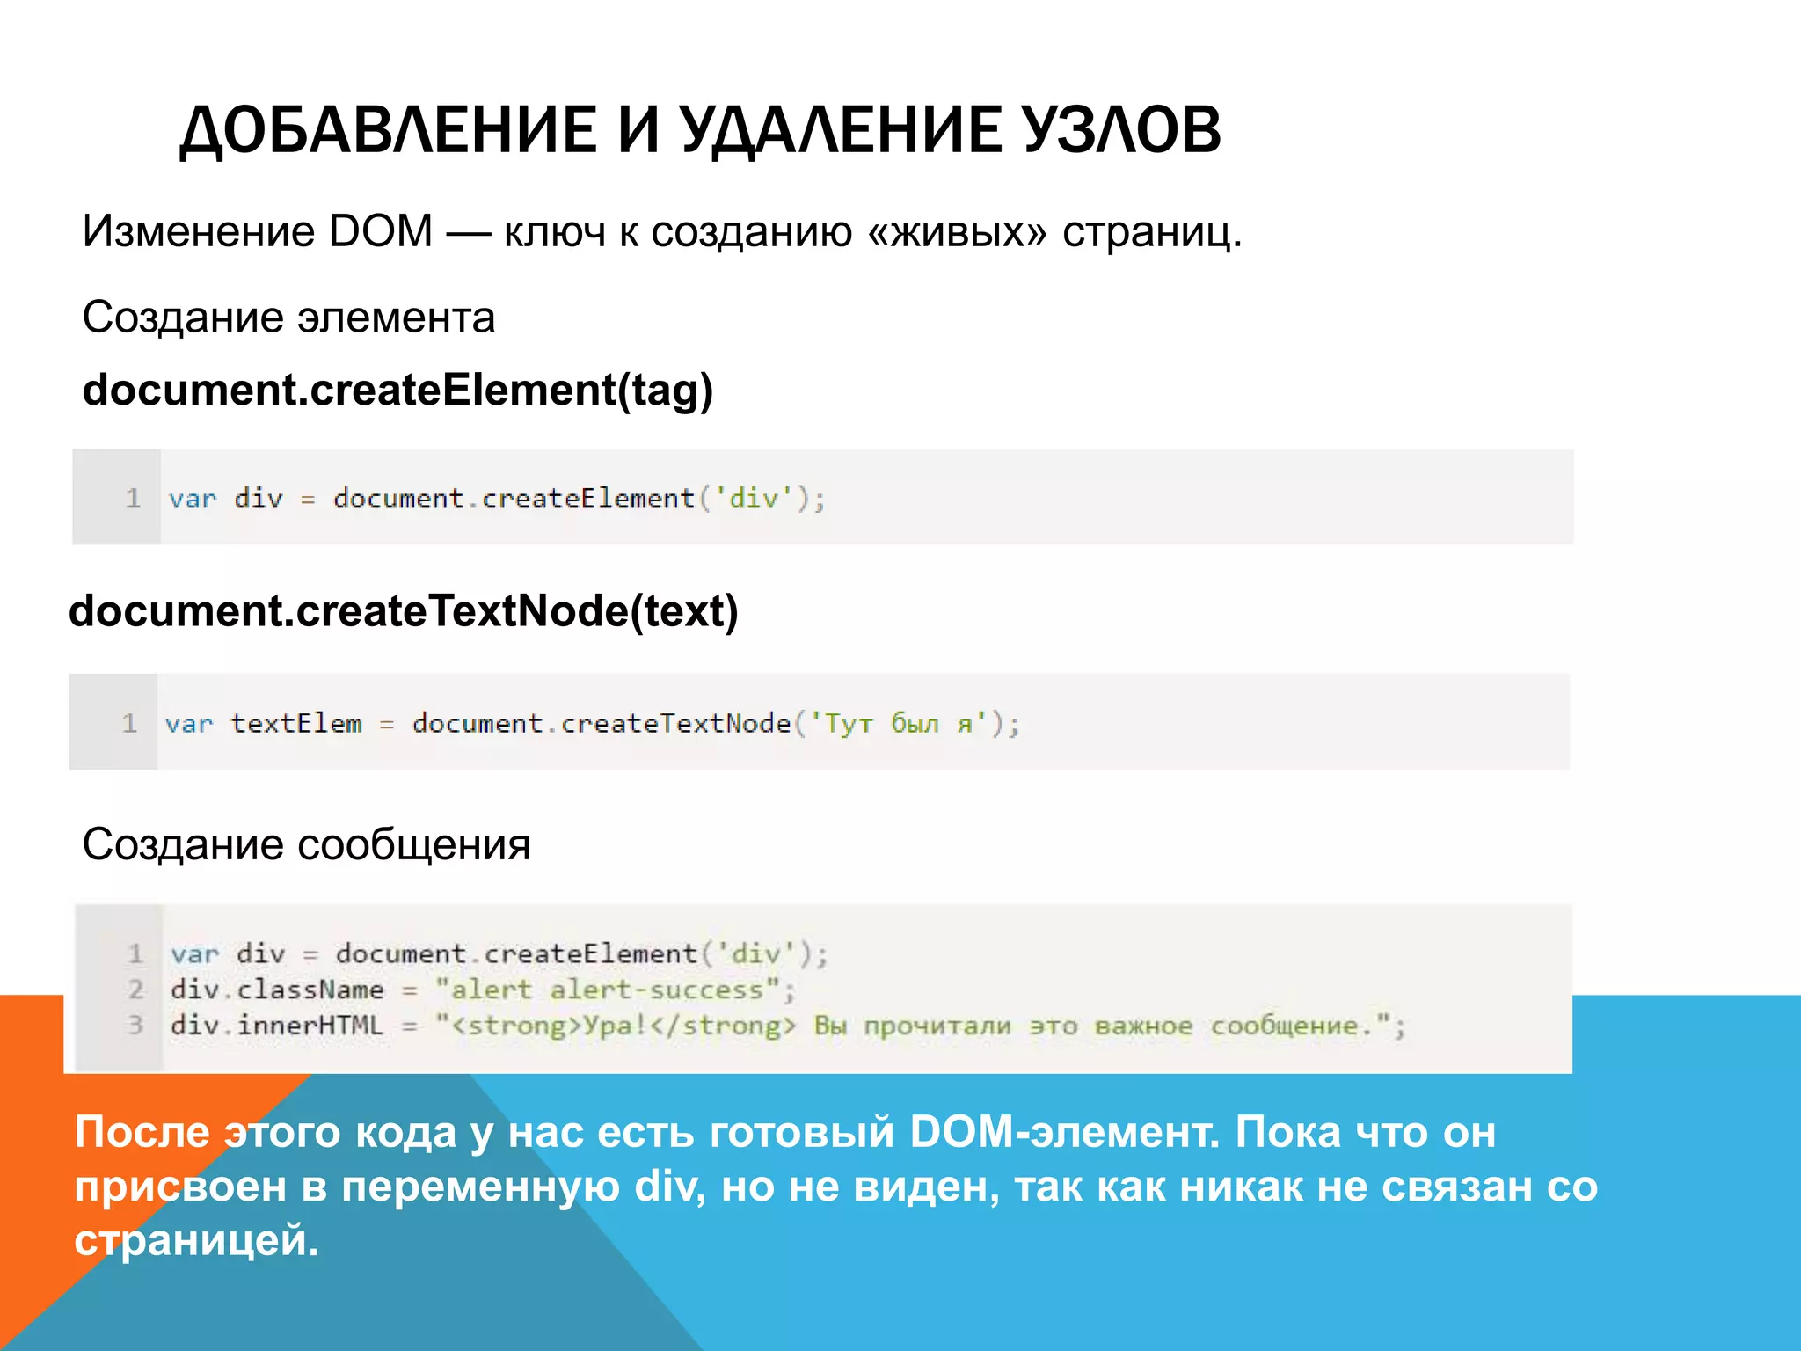Select the sentence "Изменение DOM — ключ к созданию «живых» страниц."
1801x1351 pixels.
(x=662, y=231)
